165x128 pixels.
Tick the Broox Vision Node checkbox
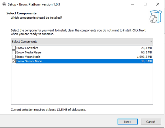click(14, 57)
